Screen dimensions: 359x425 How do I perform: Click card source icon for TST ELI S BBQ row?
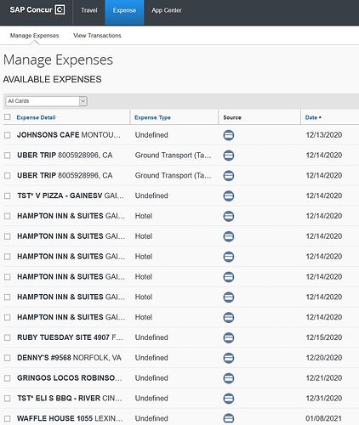[x=229, y=399]
